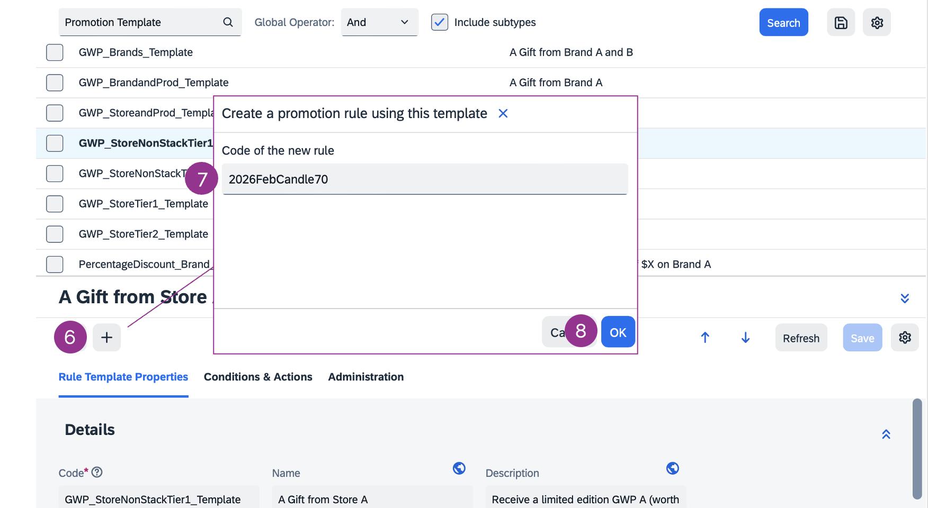Image resolution: width=928 pixels, height=508 pixels.
Task: Confirm the new rule with OK
Action: 618,332
